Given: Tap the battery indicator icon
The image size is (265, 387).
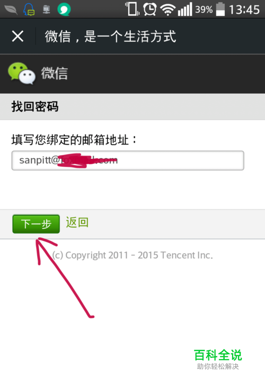Looking at the screenshot, I should [x=220, y=10].
